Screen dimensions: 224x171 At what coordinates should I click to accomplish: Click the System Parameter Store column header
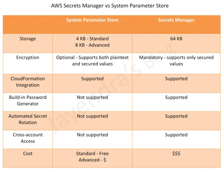point(92,20)
